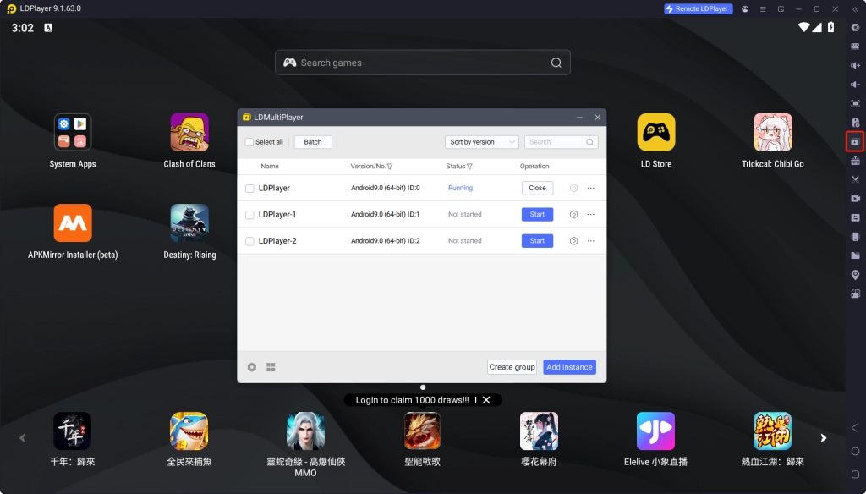
Task: Open the Status column filter
Action: (469, 167)
